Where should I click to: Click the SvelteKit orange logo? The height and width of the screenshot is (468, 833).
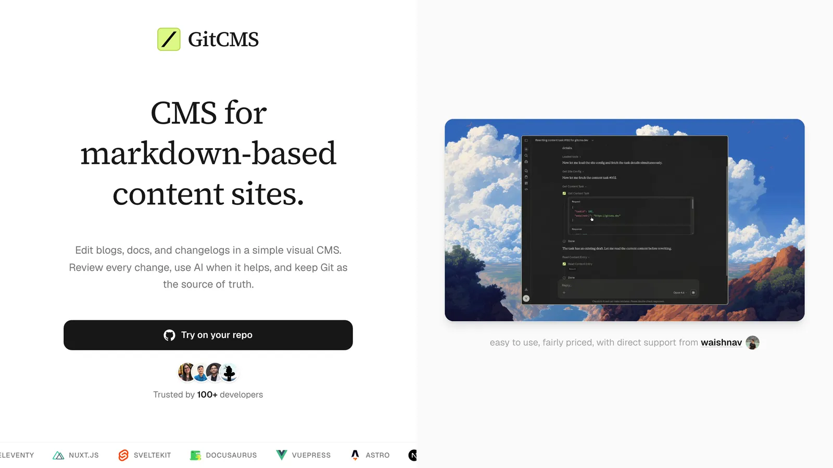pyautogui.click(x=123, y=456)
